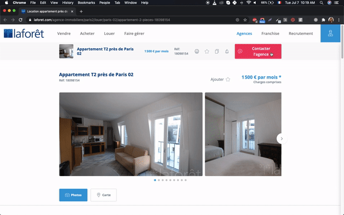Click the bedroom photo thumbnail
Image resolution: width=344 pixels, height=215 pixels.
tap(243, 134)
